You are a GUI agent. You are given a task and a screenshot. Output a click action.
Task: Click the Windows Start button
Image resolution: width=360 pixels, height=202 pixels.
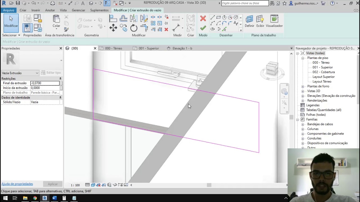(x=5, y=198)
